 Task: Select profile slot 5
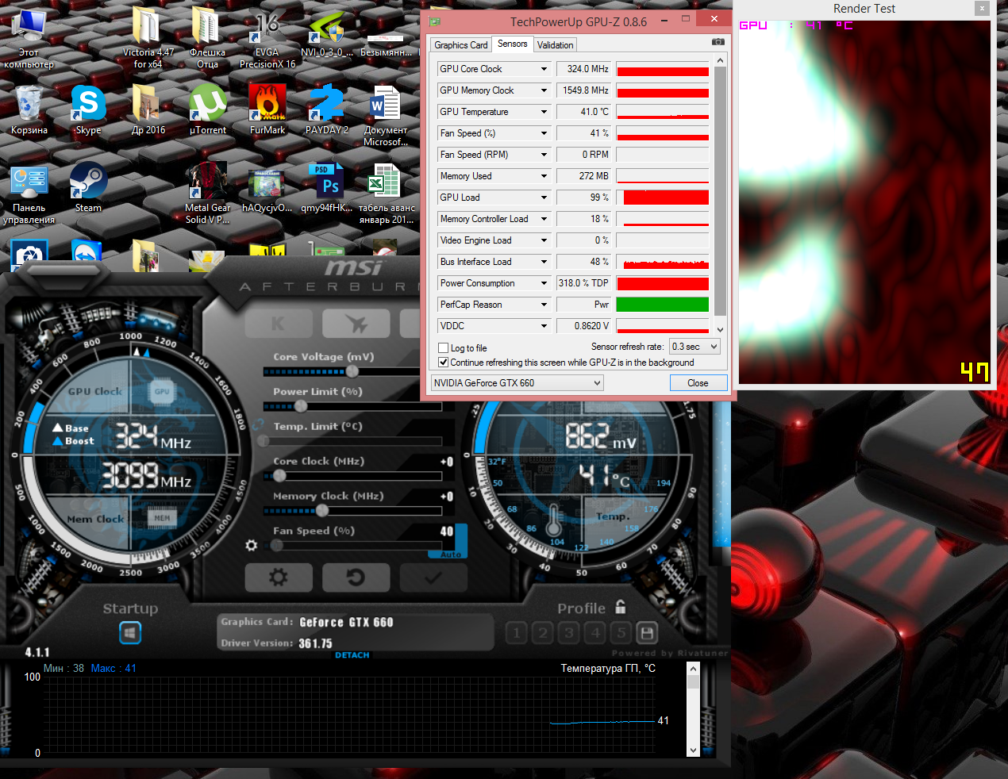coord(621,633)
